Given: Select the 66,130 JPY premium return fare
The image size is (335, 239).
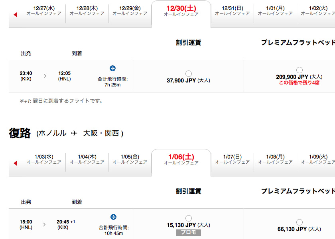Looking at the screenshot, I should point(300,222).
